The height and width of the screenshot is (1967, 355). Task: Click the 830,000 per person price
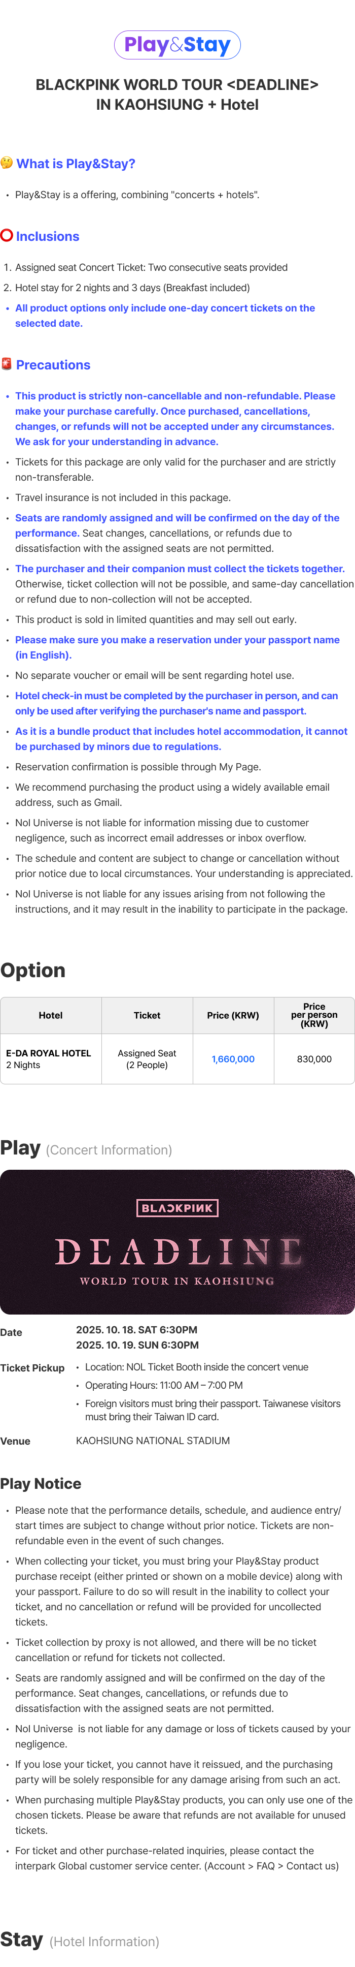point(314,1059)
